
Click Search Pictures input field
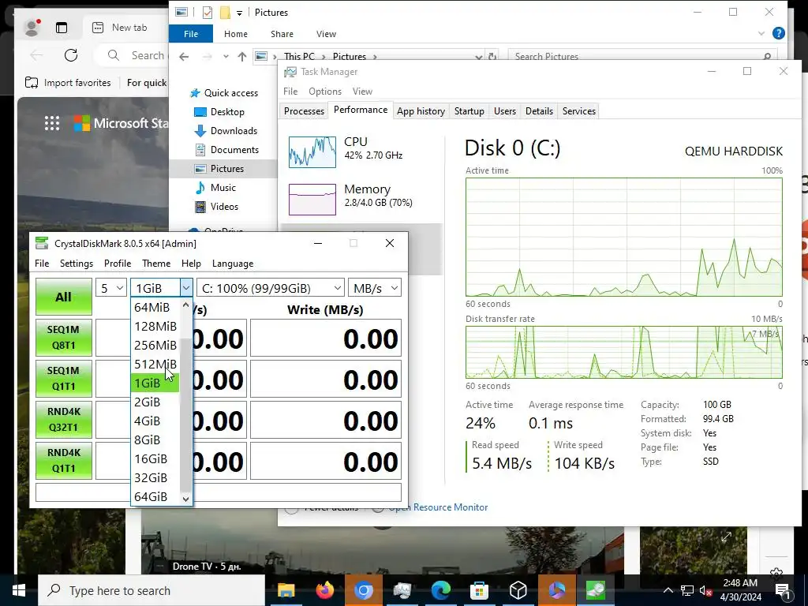(642, 57)
